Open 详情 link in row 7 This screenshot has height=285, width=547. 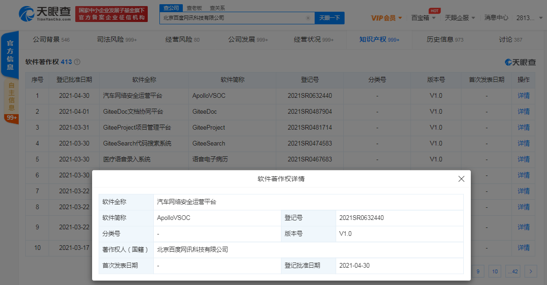(523, 191)
